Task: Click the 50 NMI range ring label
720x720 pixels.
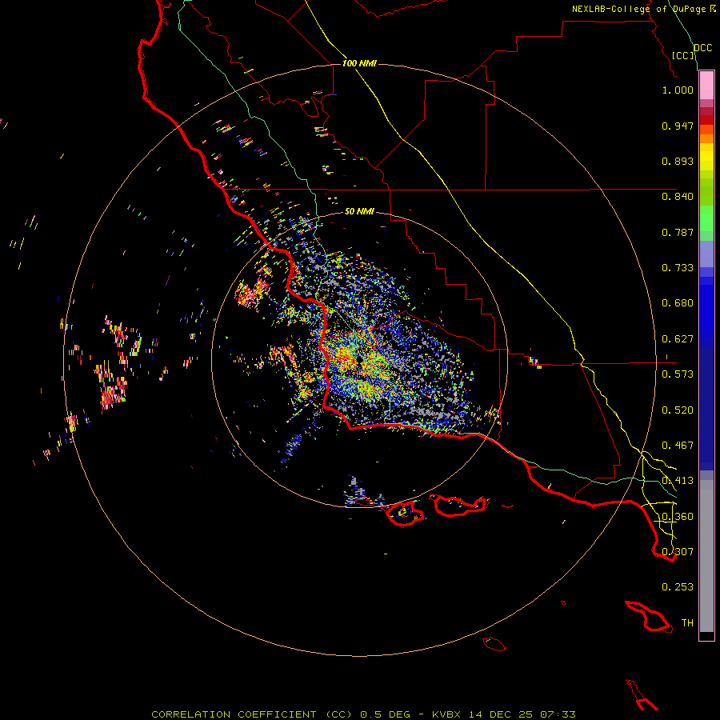Action: click(x=359, y=211)
